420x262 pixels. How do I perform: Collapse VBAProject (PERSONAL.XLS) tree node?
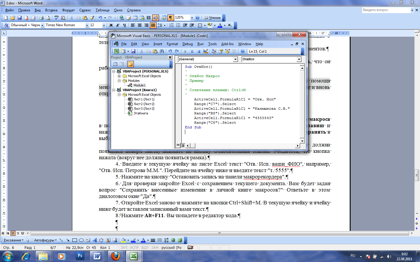pyautogui.click(x=114, y=71)
